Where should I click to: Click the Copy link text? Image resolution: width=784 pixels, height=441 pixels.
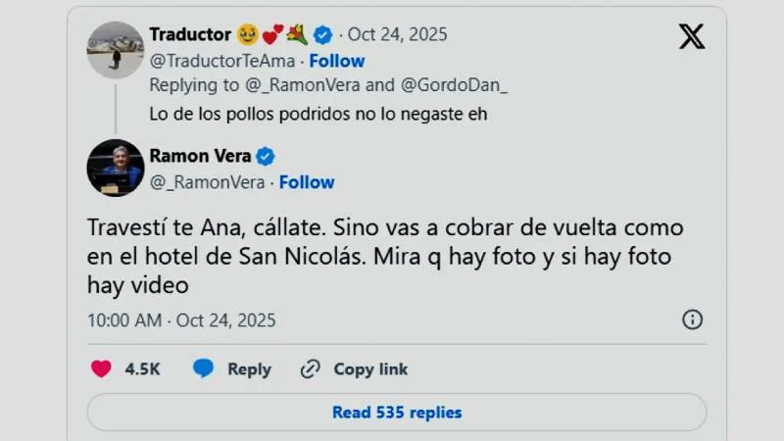[x=370, y=369]
